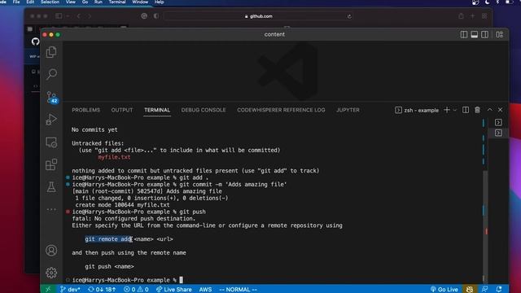Toggle primary side bar layout icon
Image resolution: width=521 pixels, height=293 pixels.
[x=464, y=34]
